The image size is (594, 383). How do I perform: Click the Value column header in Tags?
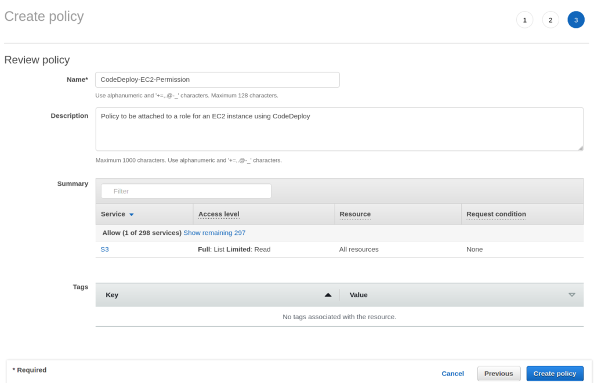[x=358, y=295]
